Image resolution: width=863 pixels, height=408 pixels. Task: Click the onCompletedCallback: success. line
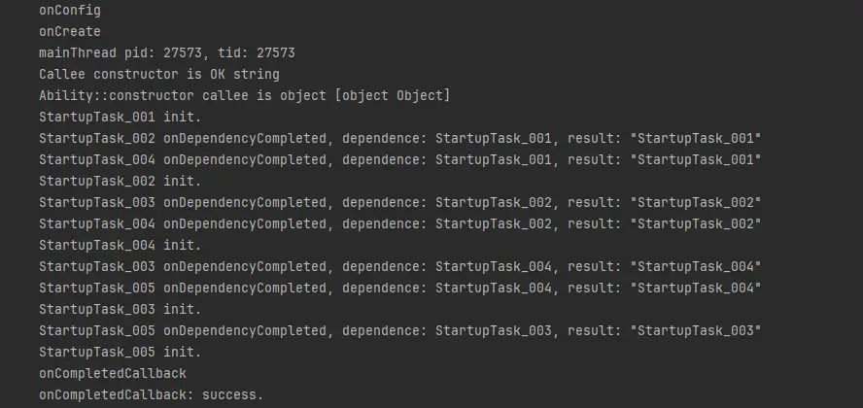pyautogui.click(x=152, y=394)
